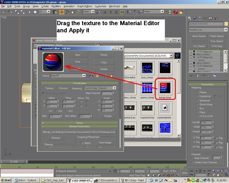Open the Explicit Map Channel mapping dropdown
The height and width of the screenshot is (183, 229).
coord(115,88)
